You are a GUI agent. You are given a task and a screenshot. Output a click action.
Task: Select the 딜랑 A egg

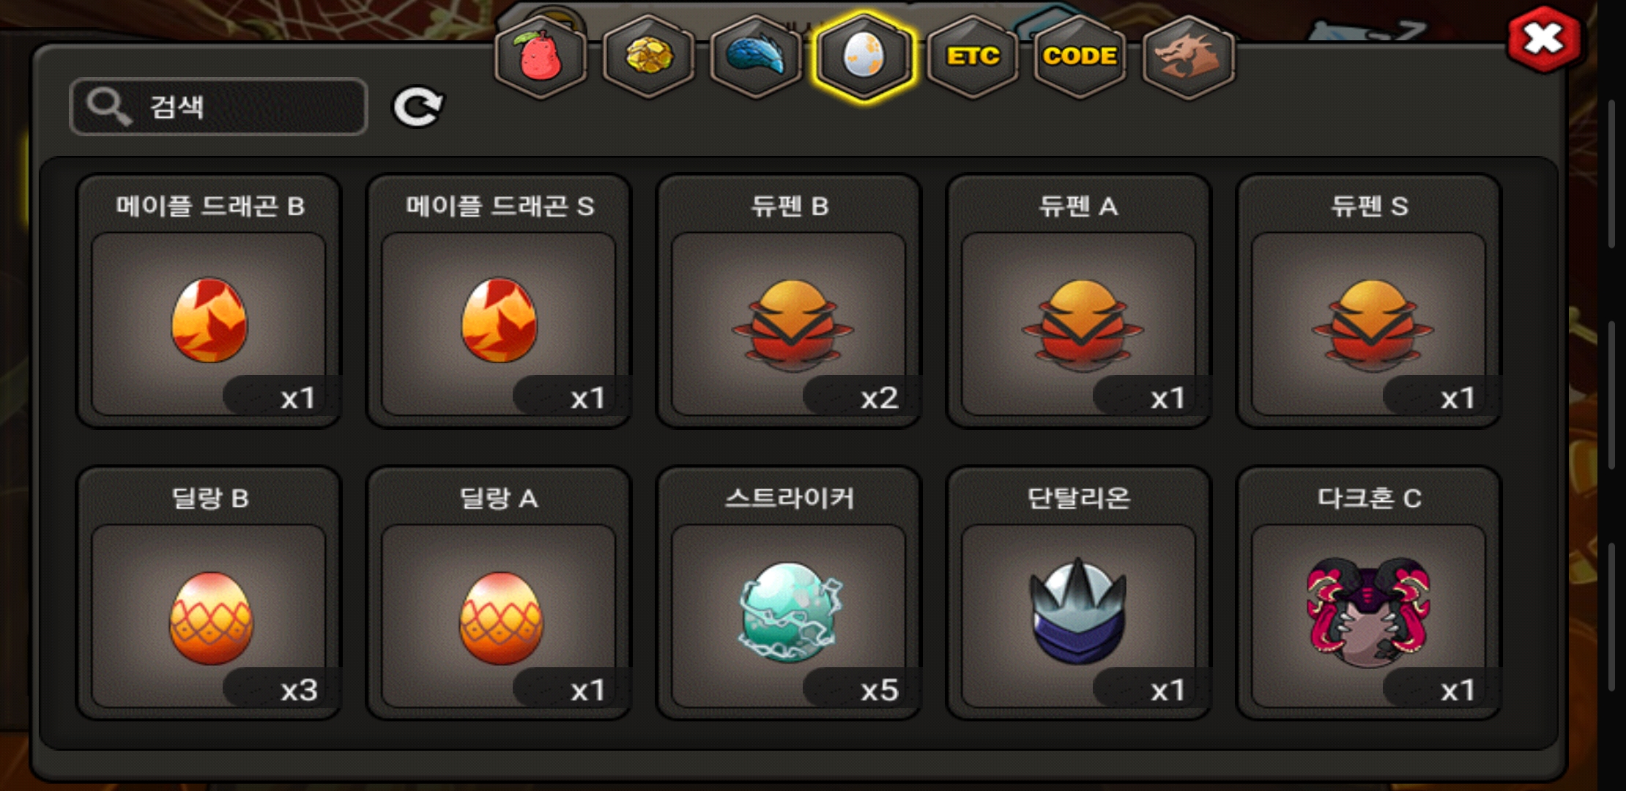tap(499, 593)
